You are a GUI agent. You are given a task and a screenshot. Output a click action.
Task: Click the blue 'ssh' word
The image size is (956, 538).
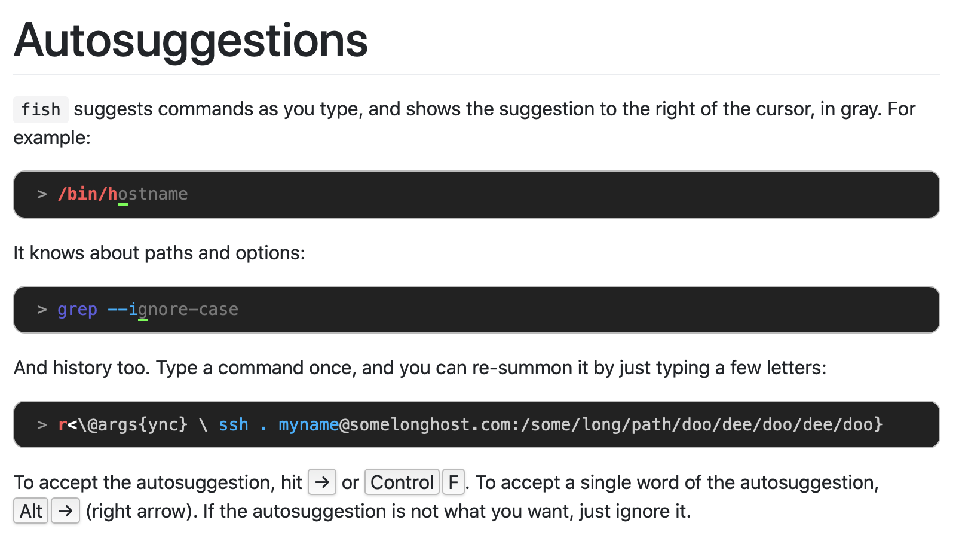[233, 424]
